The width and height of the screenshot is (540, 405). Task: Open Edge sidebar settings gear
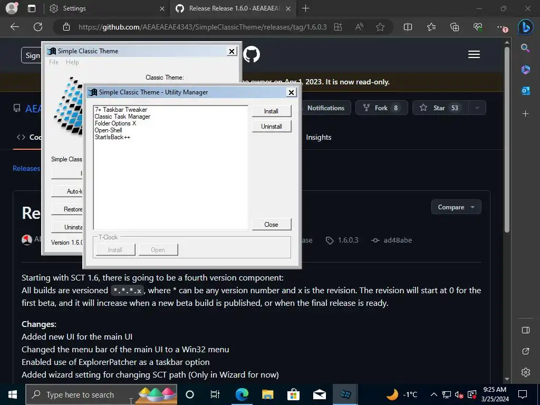(x=526, y=372)
